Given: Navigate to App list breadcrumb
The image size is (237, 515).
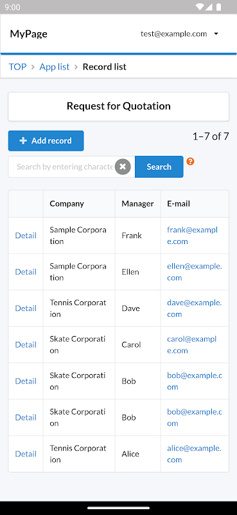Looking at the screenshot, I should pos(55,67).
